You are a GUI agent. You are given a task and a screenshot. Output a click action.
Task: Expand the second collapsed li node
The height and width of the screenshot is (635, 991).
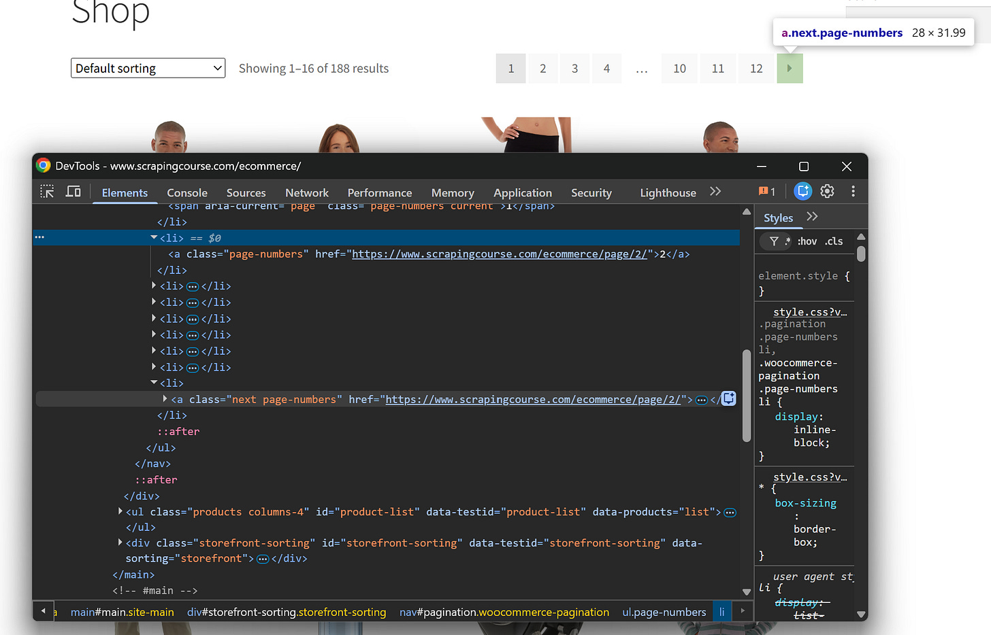(x=154, y=302)
